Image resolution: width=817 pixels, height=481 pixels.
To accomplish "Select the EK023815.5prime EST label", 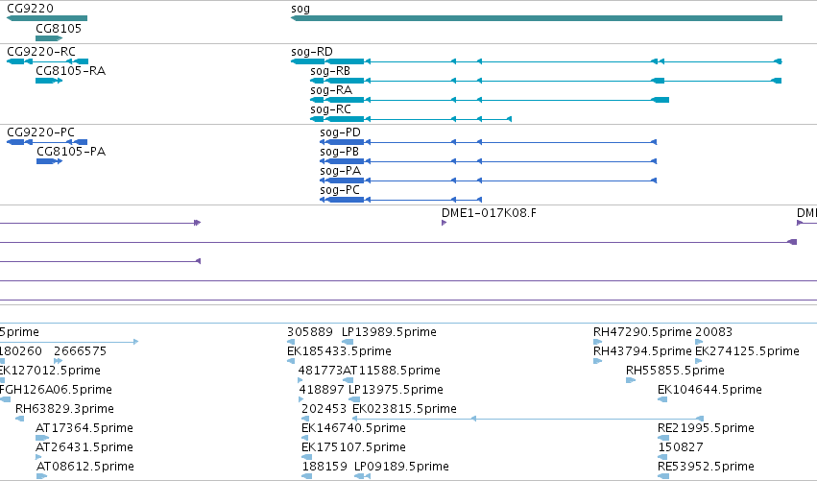I will pyautogui.click(x=404, y=409).
